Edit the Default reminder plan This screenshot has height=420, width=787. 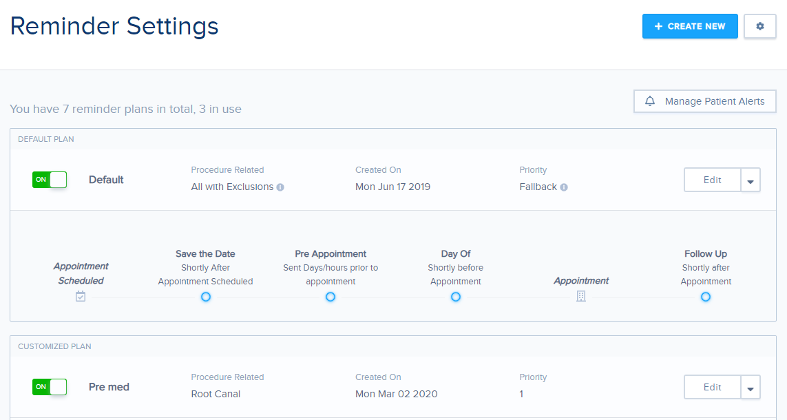coord(712,180)
